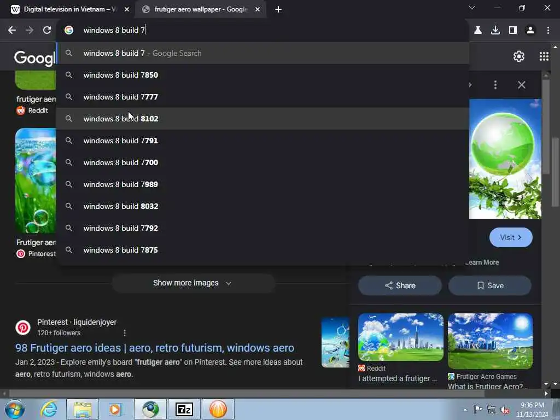Viewport: 560px width, 420px height.
Task: Open Action Center flag icon
Action: coord(478,410)
